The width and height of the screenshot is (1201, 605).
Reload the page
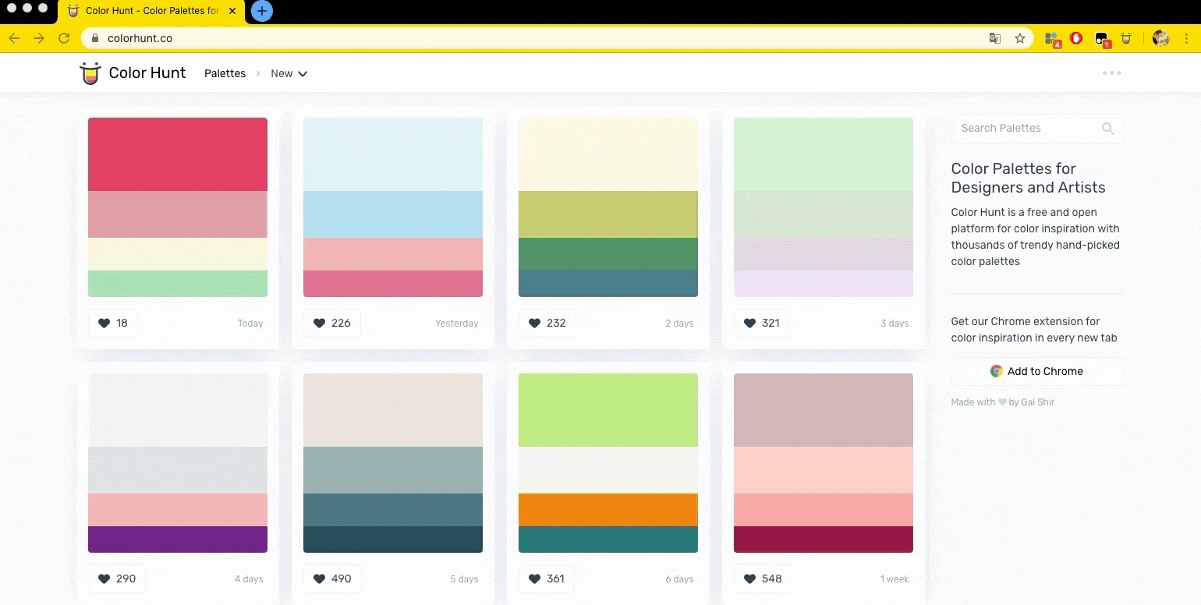click(64, 38)
